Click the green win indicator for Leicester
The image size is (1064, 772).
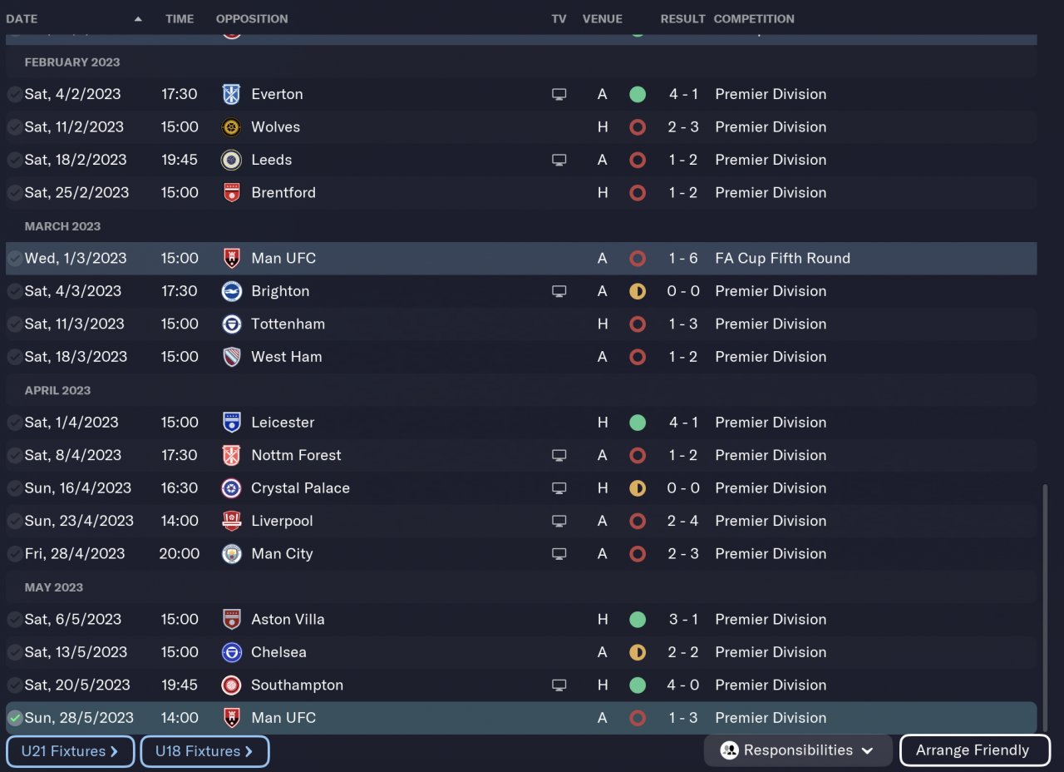pos(638,423)
